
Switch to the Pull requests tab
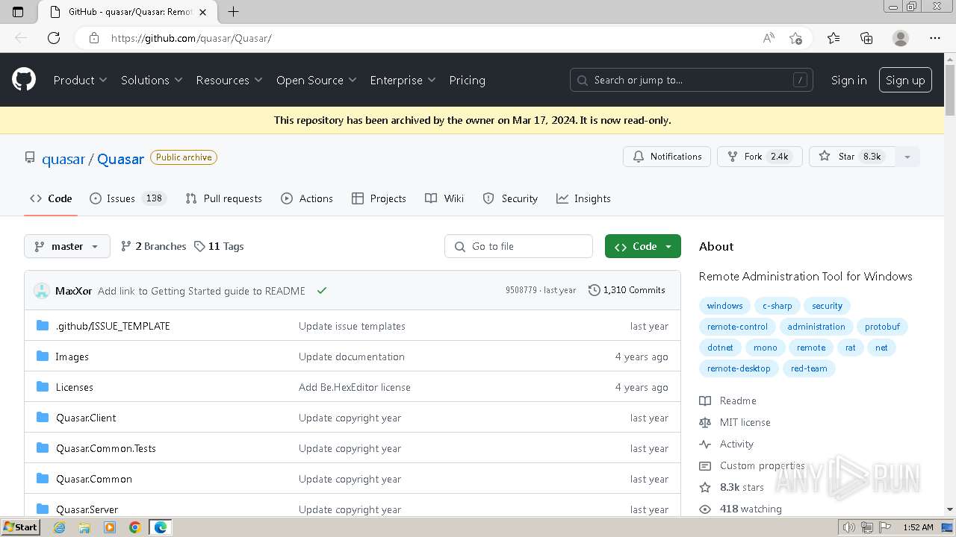[x=224, y=198]
